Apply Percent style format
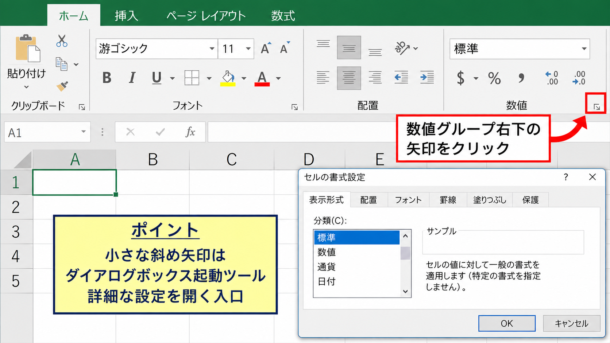Viewport: 610px width, 343px height. [x=494, y=78]
